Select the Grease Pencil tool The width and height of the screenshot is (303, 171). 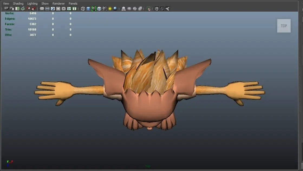click(33, 9)
